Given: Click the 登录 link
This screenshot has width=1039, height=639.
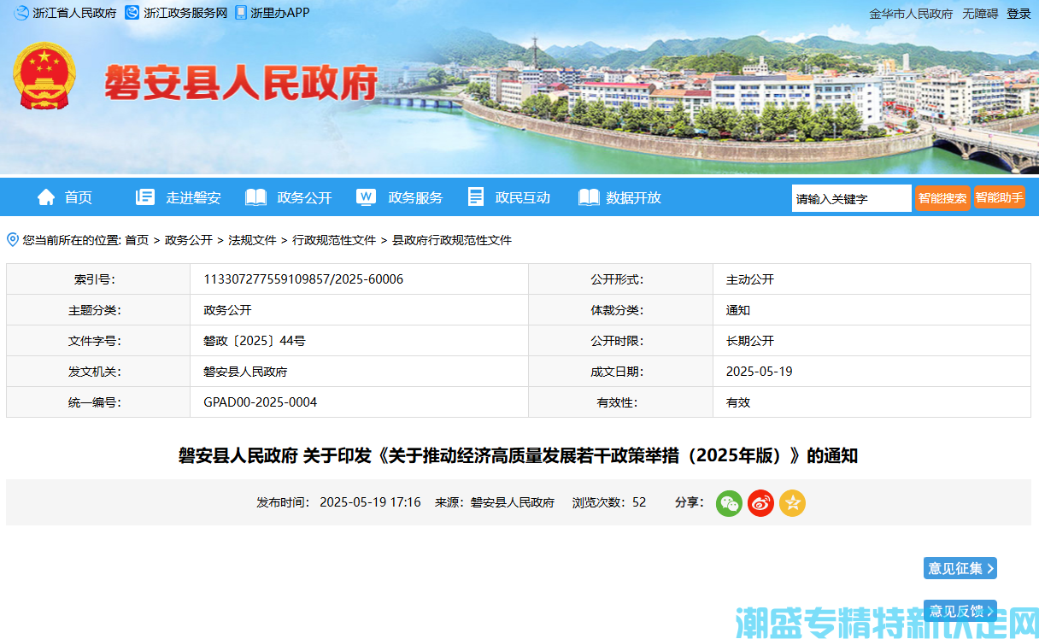Looking at the screenshot, I should point(1018,14).
